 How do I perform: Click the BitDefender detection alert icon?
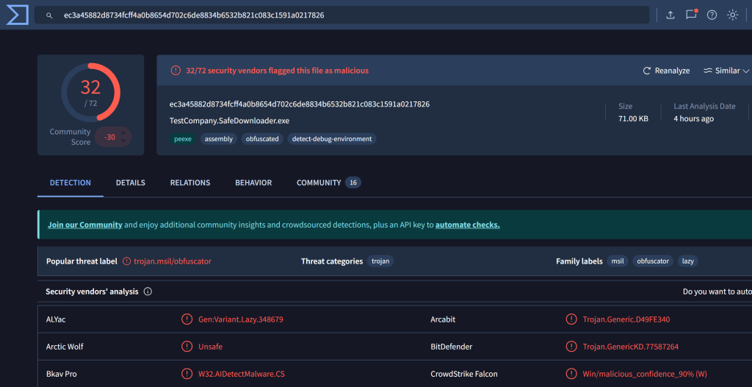[x=571, y=346]
